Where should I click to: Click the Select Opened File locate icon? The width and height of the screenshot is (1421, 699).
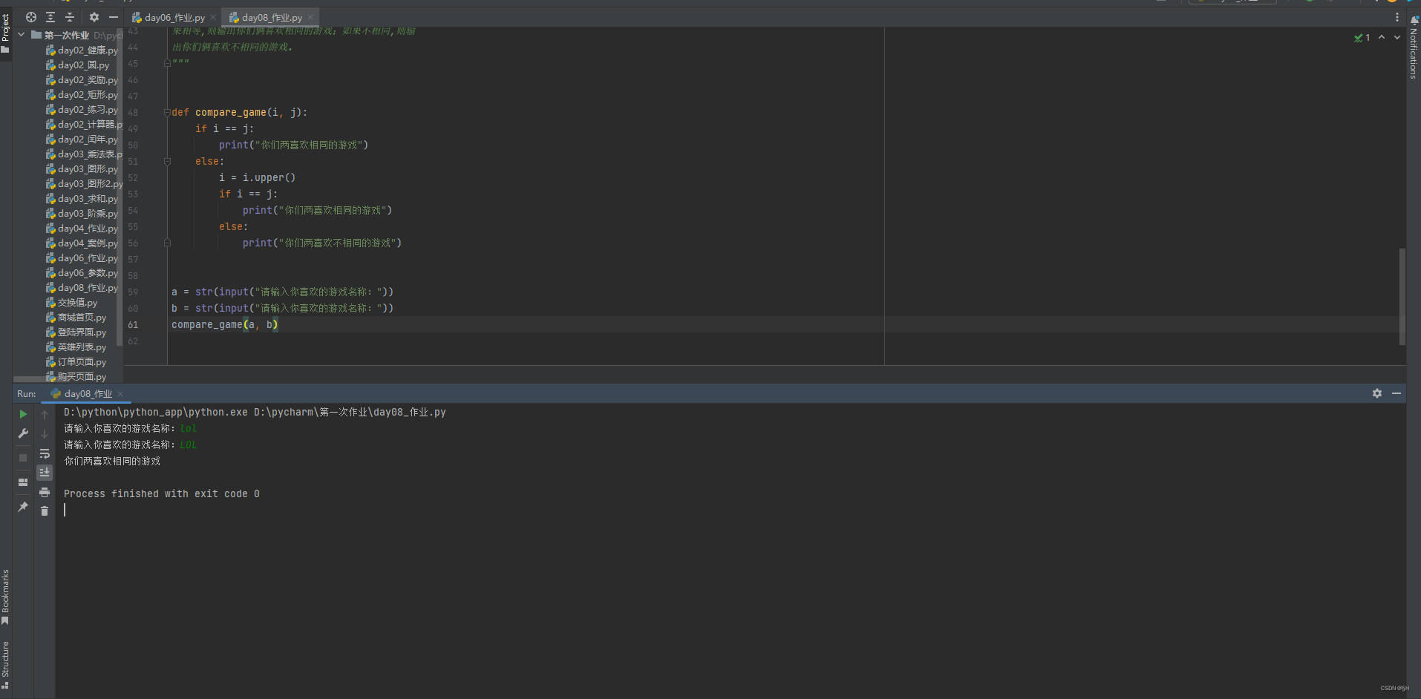pyautogui.click(x=31, y=17)
